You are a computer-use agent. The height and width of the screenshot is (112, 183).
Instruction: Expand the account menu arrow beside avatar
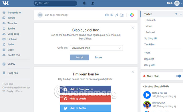(x=182, y=3)
